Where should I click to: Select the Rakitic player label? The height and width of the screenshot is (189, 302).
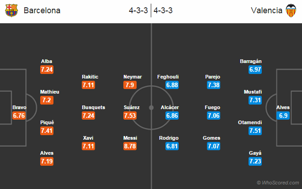point(90,77)
